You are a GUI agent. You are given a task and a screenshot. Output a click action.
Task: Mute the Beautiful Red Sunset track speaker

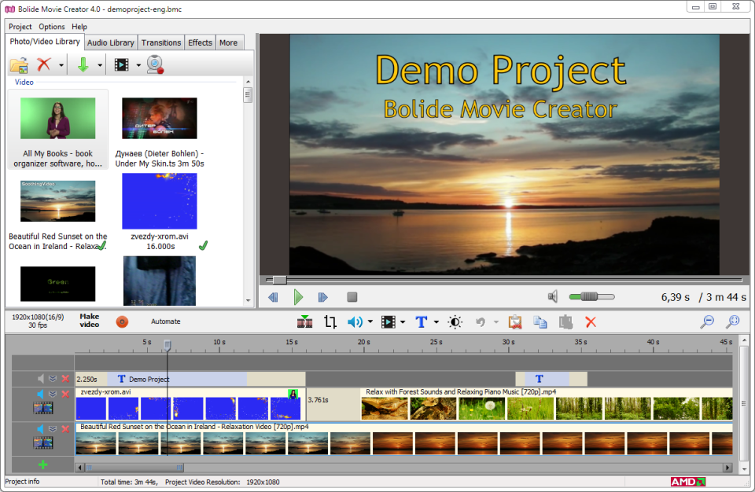tap(40, 429)
